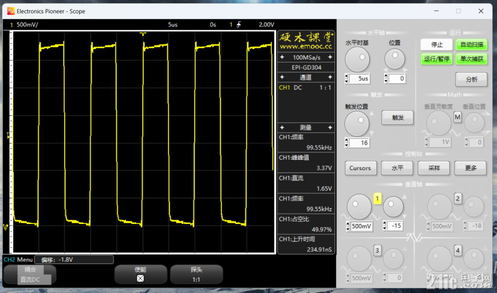Viewport: 497px width, 293px height.
Task: Click the 自动扫描 auto-scan button
Action: pos(471,45)
